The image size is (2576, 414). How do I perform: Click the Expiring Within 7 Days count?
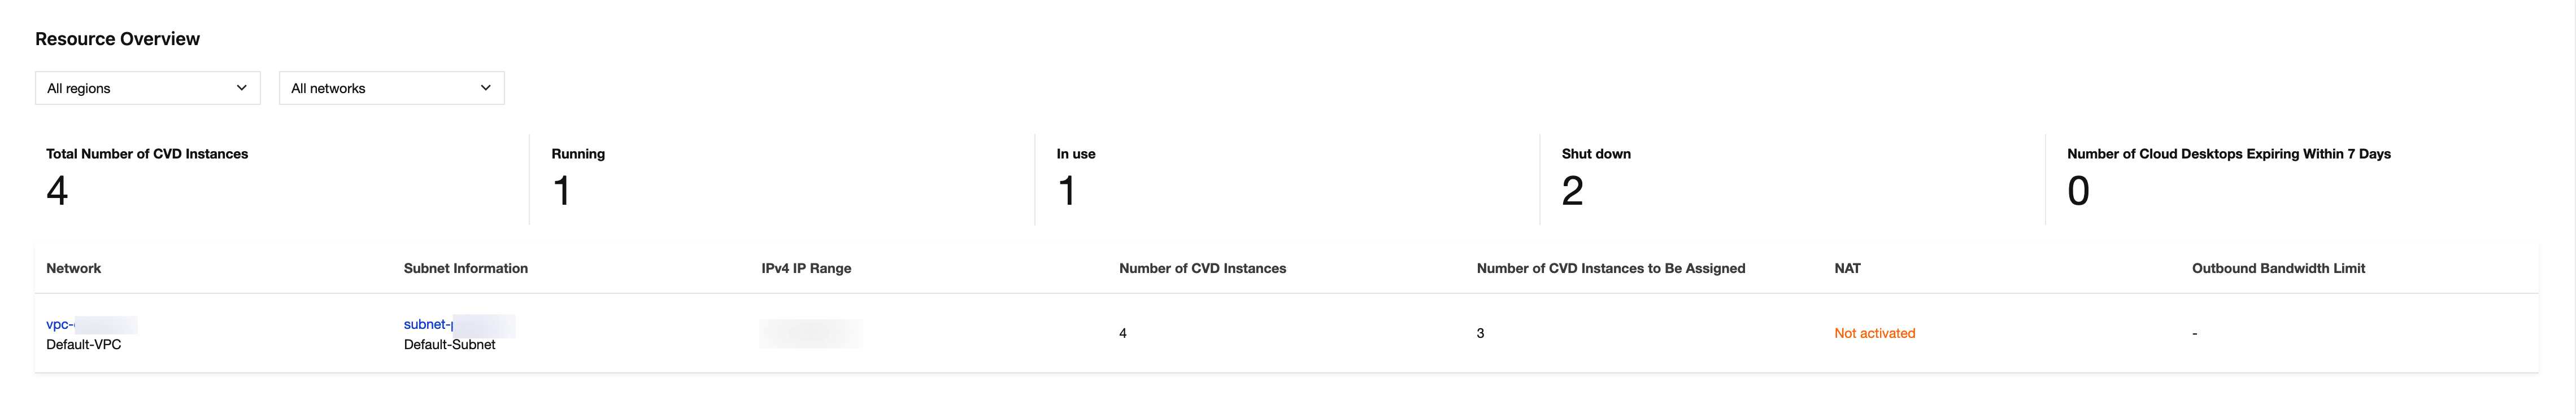coord(2078,191)
